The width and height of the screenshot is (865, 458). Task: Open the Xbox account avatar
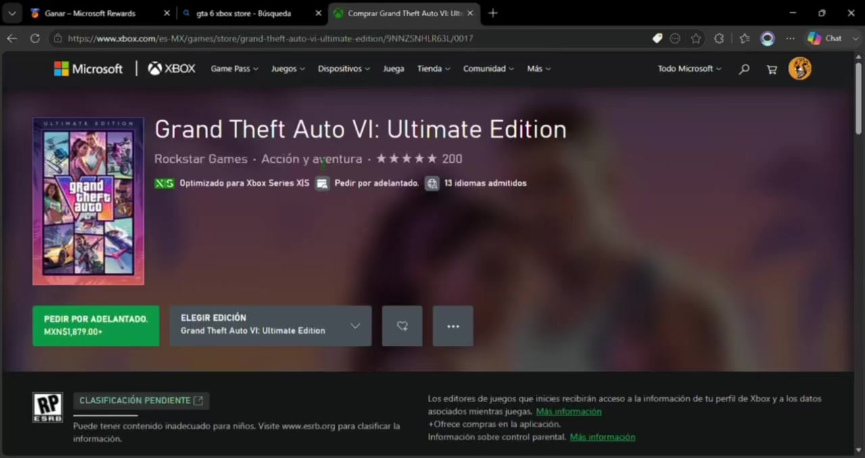(799, 68)
